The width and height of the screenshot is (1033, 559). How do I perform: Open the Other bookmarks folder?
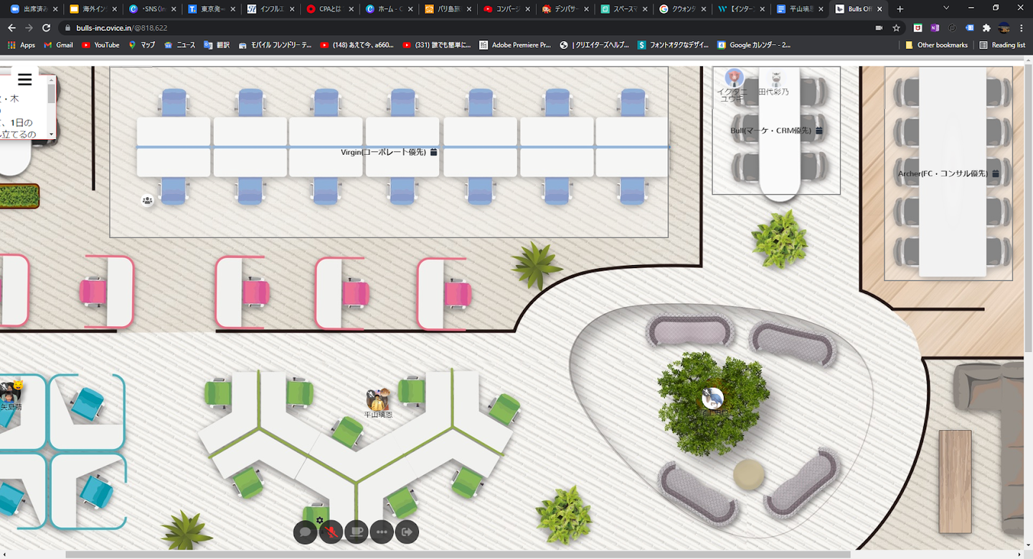click(936, 44)
